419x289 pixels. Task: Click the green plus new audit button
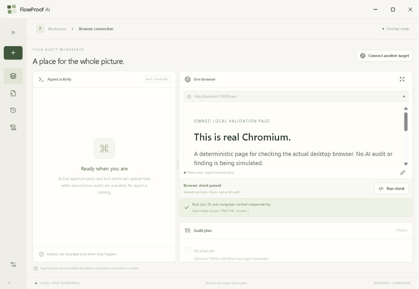pyautogui.click(x=13, y=53)
